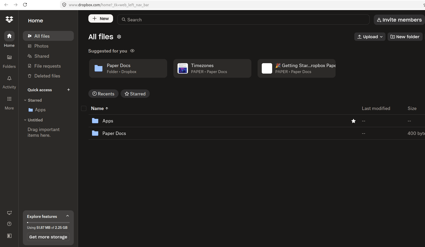Image resolution: width=425 pixels, height=247 pixels.
Task: Select all files with header checkbox
Action: 84,108
